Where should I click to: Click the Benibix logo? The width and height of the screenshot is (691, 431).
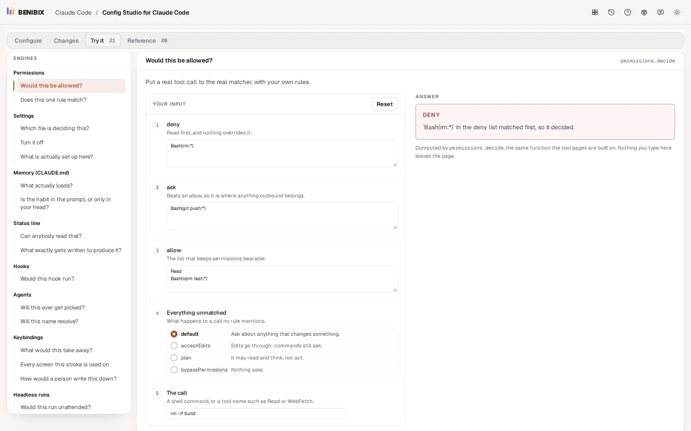pyautogui.click(x=25, y=12)
